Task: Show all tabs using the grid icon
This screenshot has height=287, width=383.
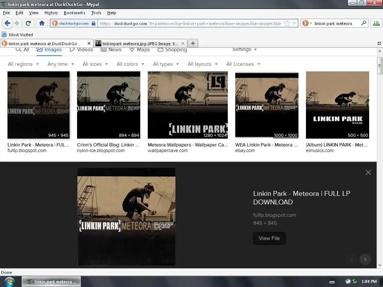Action: pos(379,43)
